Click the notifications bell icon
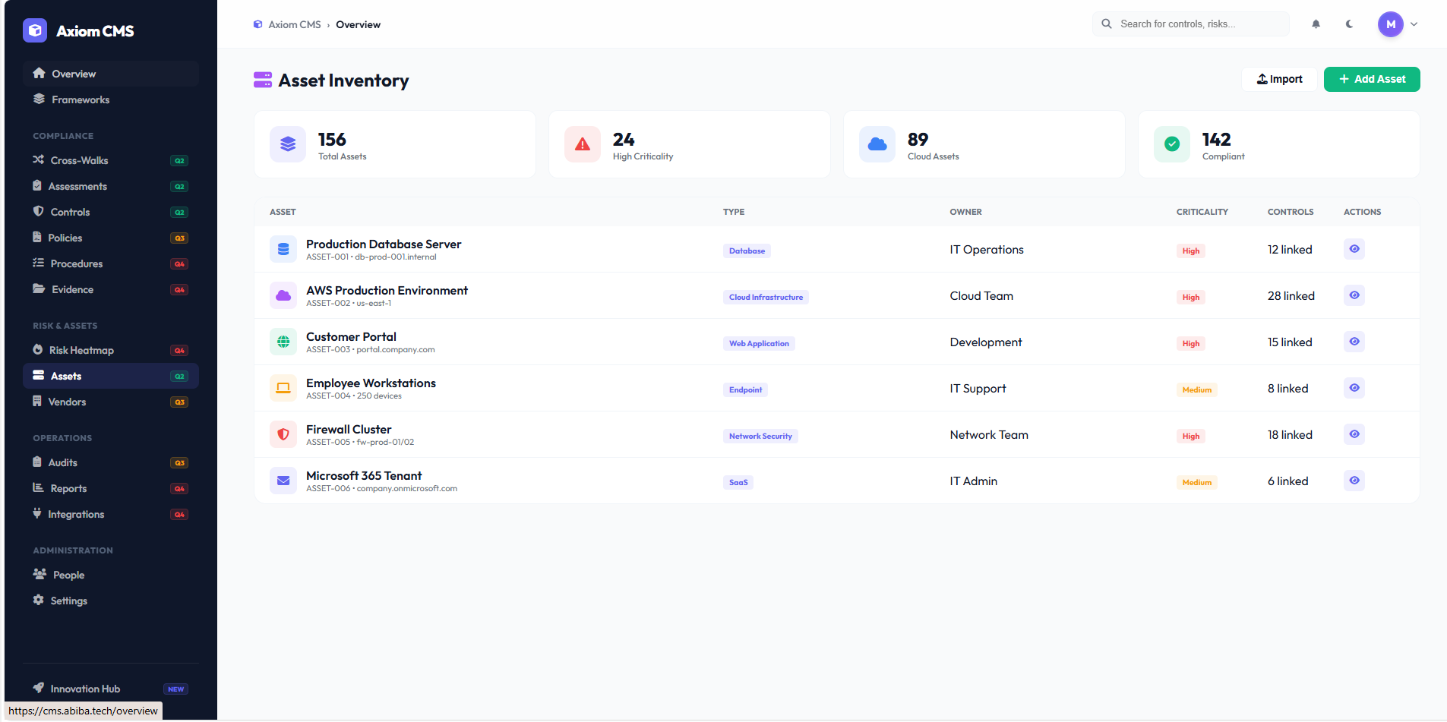This screenshot has height=722, width=1447. click(x=1316, y=24)
